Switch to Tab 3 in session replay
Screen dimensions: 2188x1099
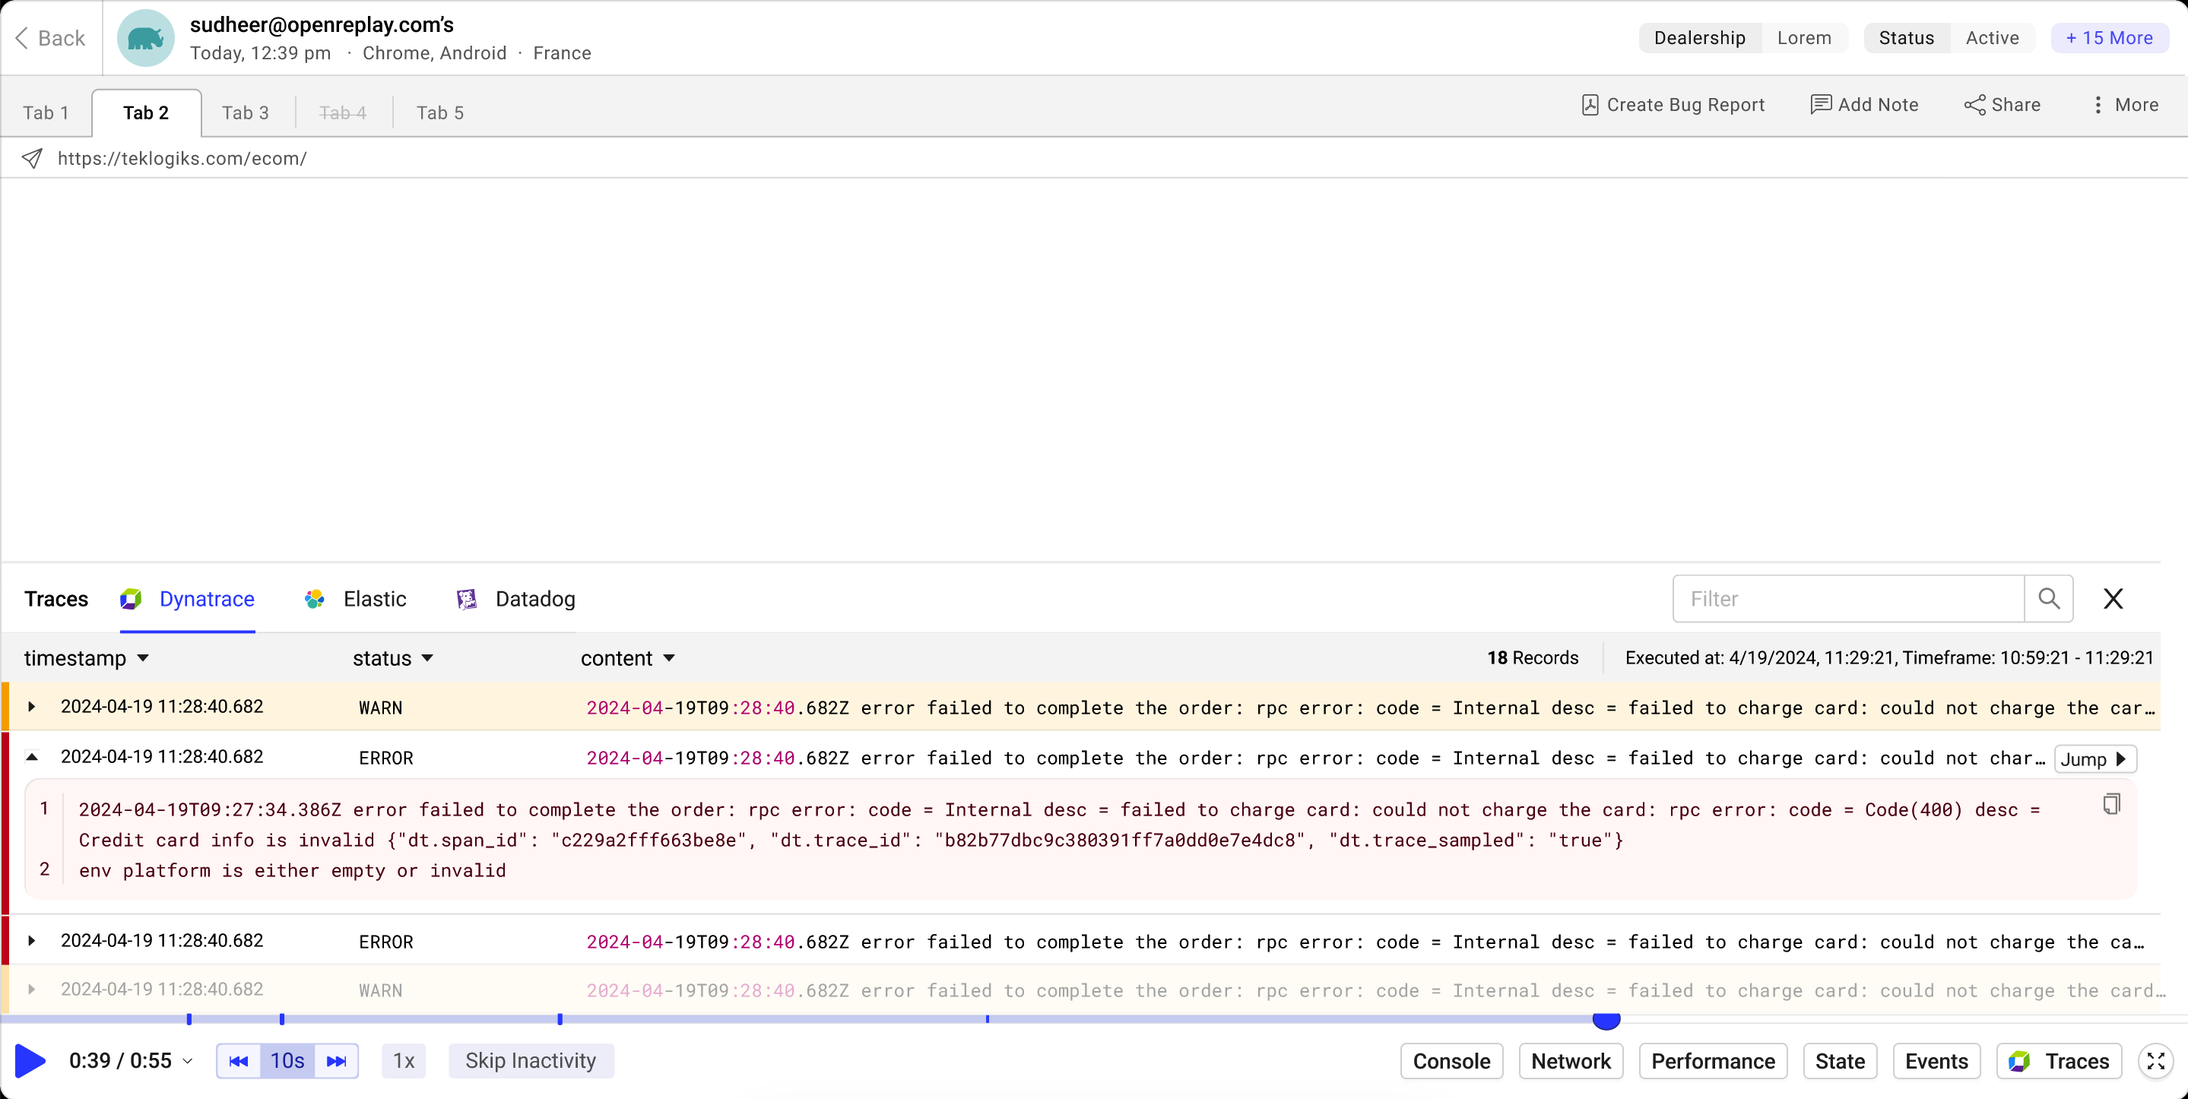coord(246,112)
